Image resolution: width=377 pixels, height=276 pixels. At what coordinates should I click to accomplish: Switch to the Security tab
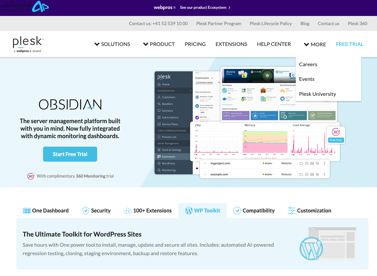click(x=97, y=211)
